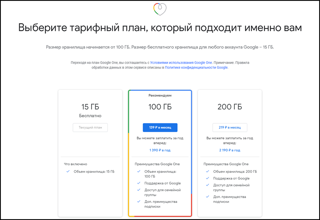Click the checkmark beside 'Объем хранилища: 200 ГБ'

(207, 171)
